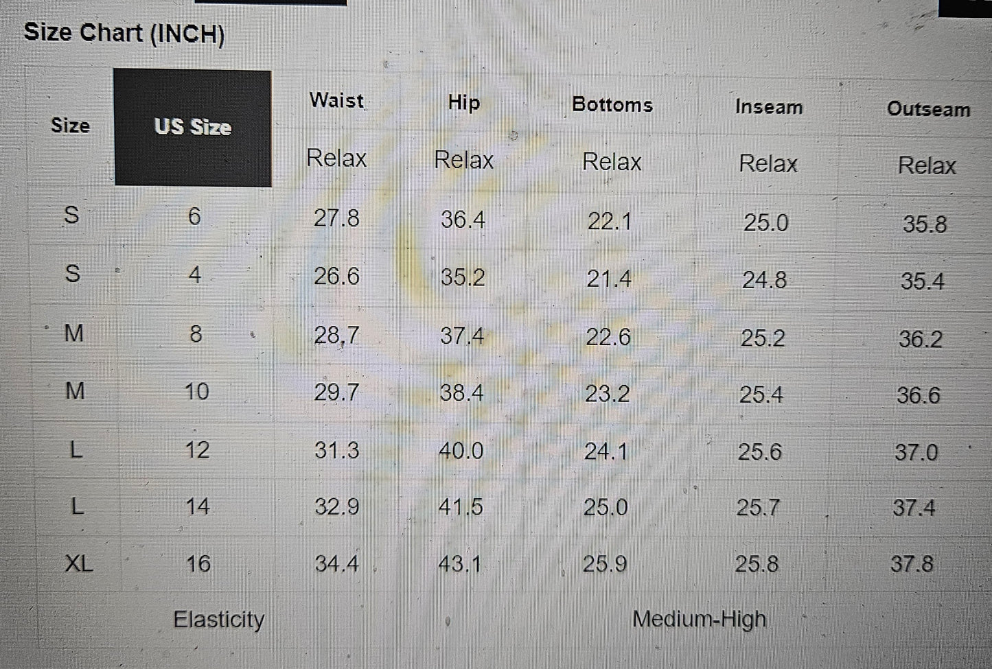Select the Waist column header
The image size is (992, 669).
click(x=336, y=100)
